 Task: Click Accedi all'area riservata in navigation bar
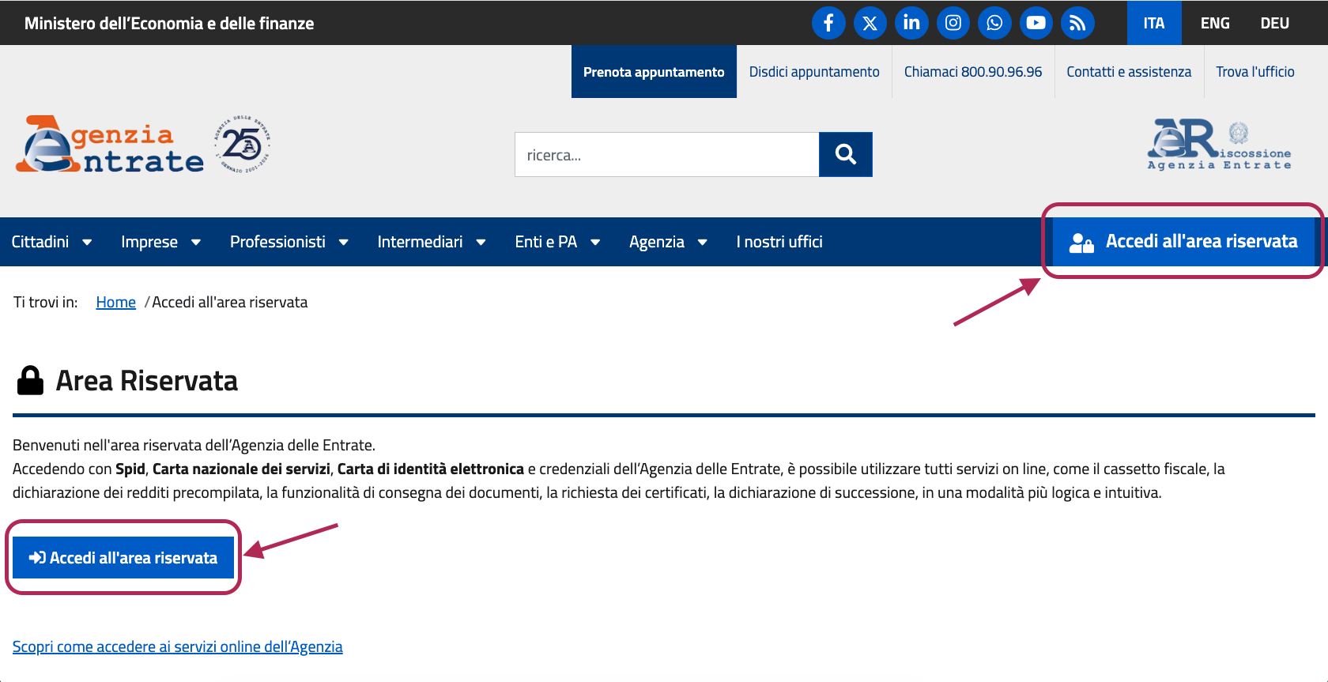point(1183,242)
